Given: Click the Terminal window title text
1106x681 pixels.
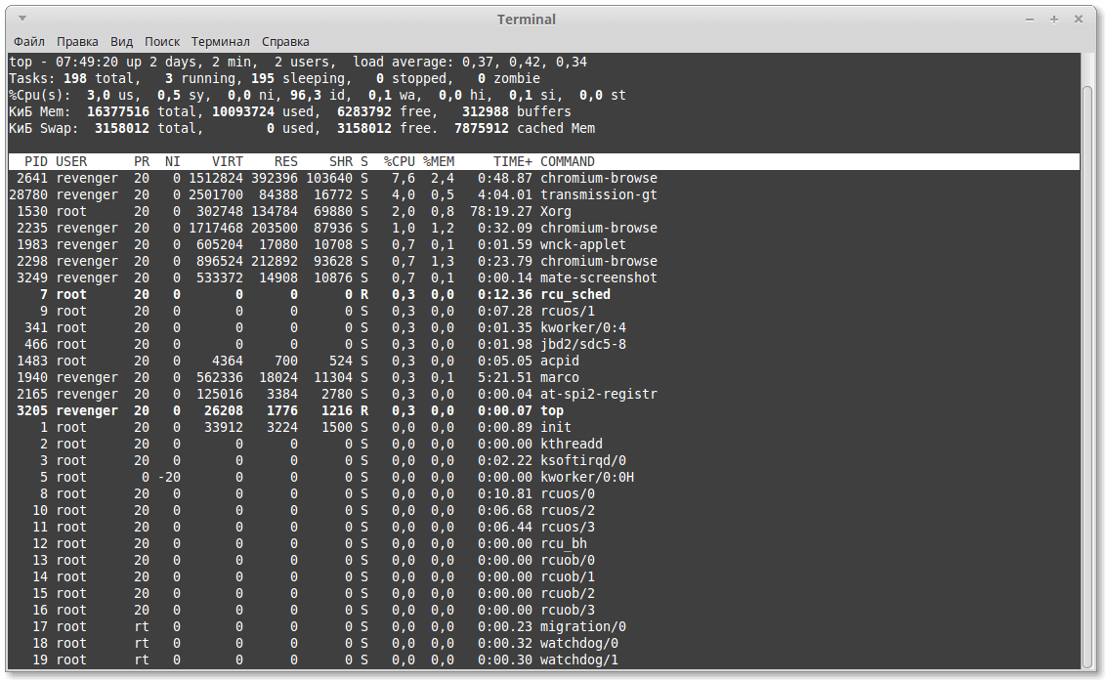Looking at the screenshot, I should tap(527, 20).
